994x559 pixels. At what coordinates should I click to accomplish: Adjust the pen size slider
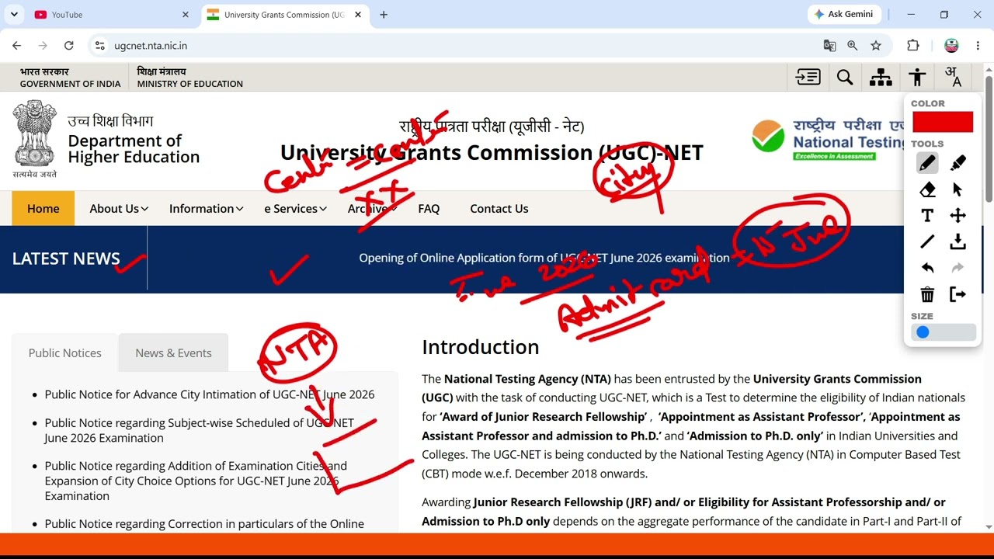coord(944,332)
